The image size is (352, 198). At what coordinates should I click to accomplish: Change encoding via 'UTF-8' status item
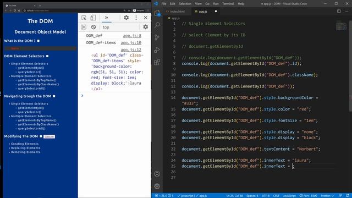click(266, 196)
